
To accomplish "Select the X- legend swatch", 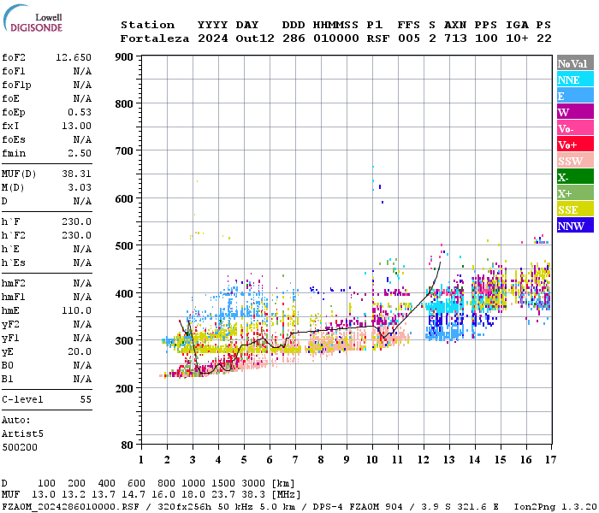I will coord(575,177).
